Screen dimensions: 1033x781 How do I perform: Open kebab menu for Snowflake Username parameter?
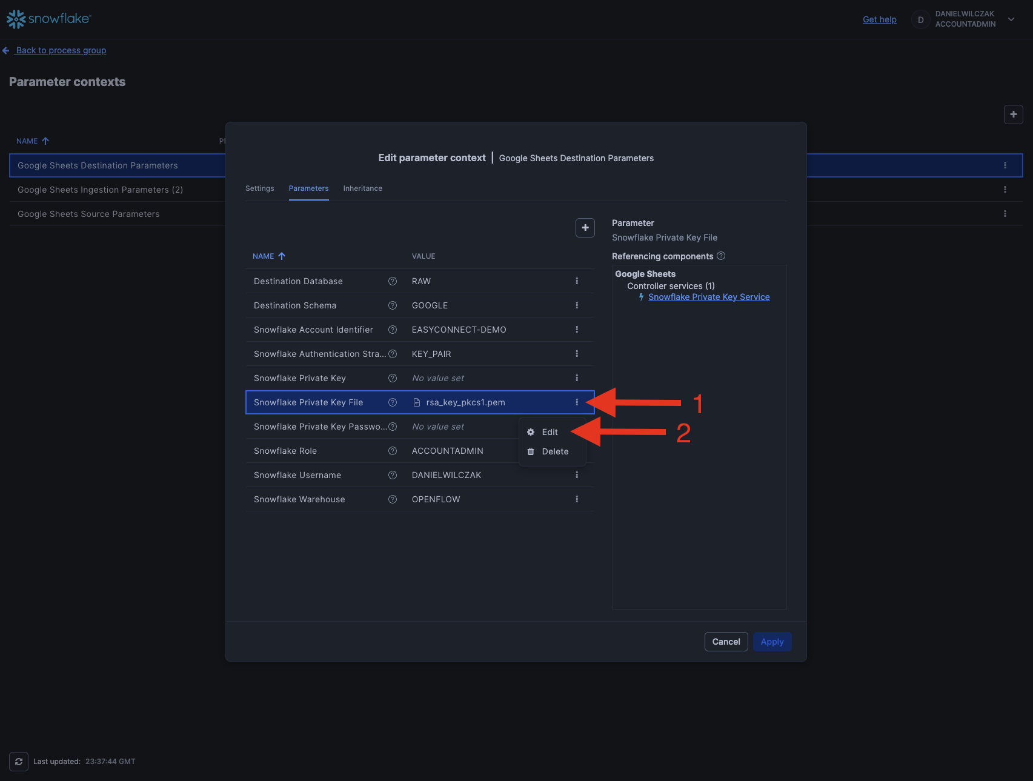click(577, 475)
